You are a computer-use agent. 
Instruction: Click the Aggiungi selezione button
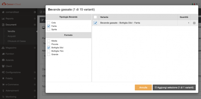tap(174, 88)
